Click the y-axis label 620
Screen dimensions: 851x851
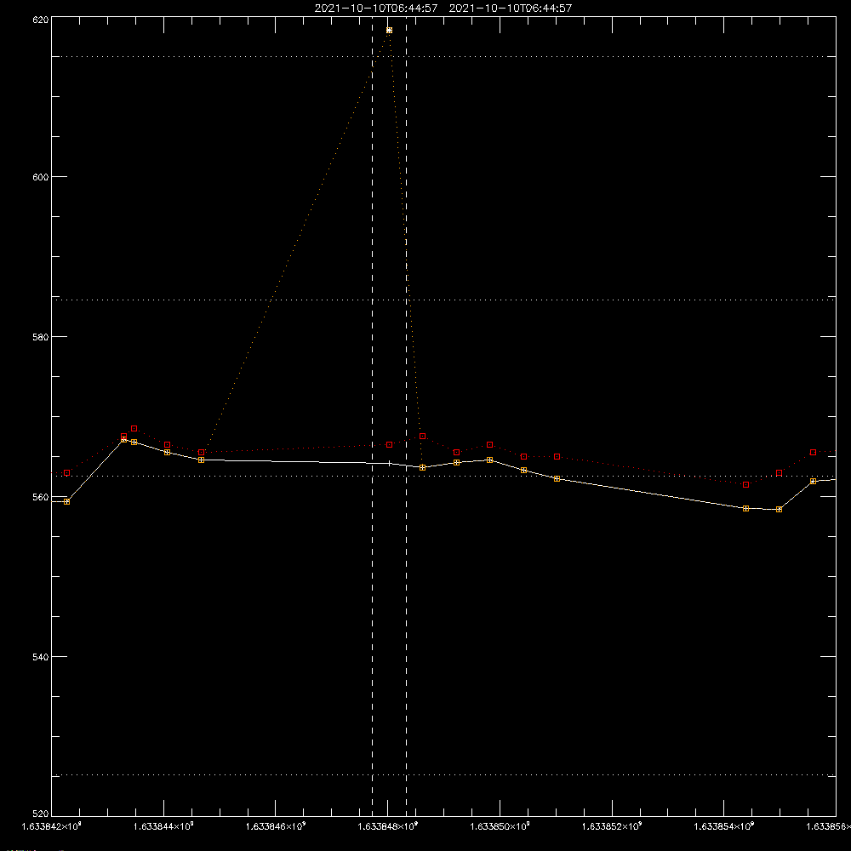point(41,20)
